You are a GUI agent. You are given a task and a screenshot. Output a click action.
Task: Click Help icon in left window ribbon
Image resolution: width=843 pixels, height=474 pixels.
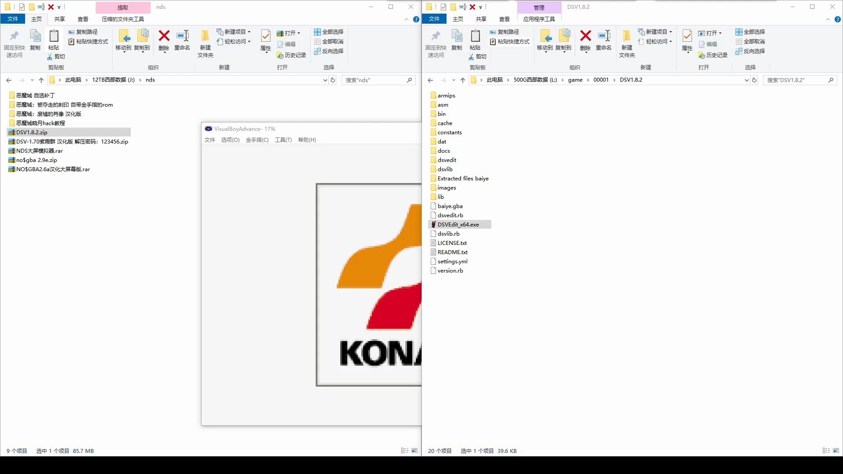[x=416, y=19]
